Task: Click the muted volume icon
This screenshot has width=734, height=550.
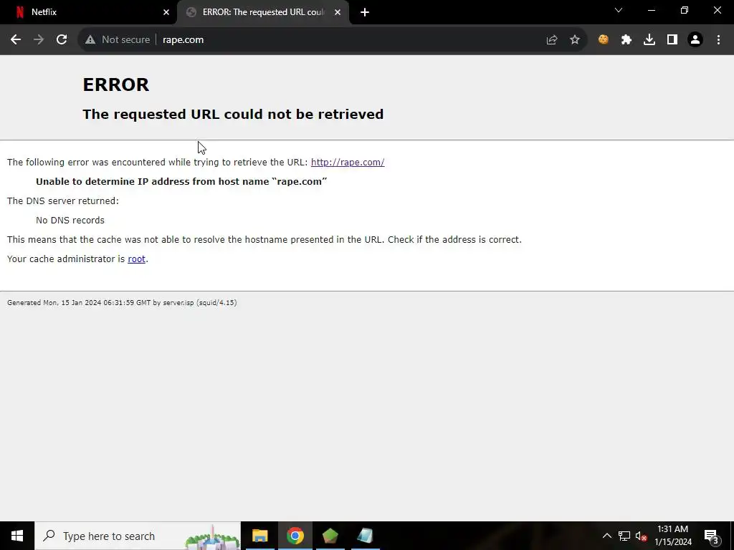Action: pos(642,536)
